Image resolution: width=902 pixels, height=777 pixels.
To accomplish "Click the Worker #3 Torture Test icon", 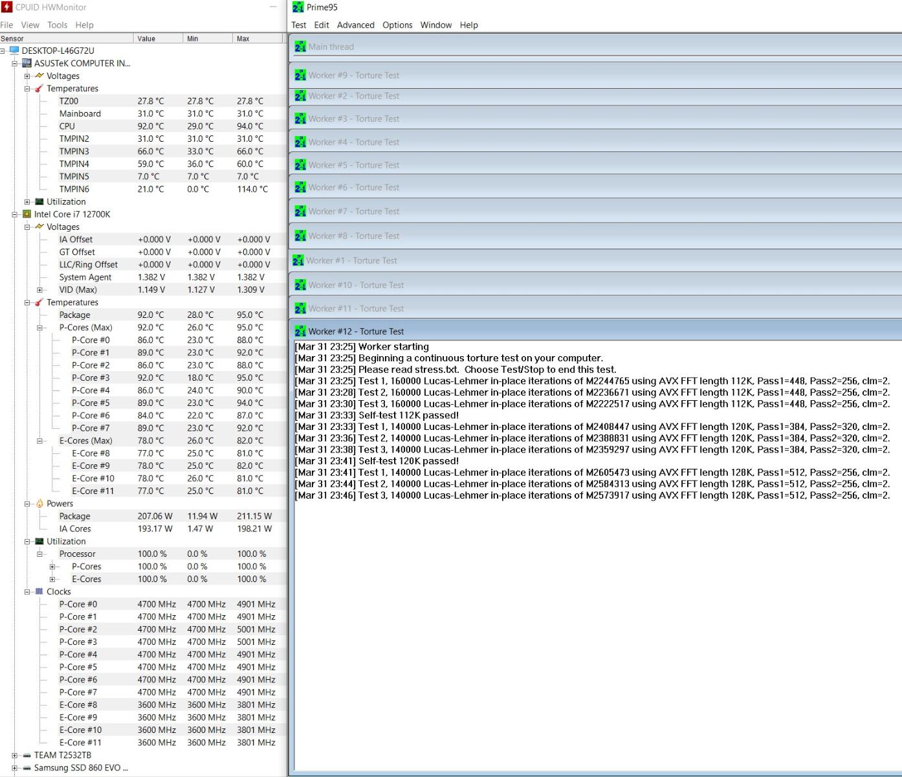I will coord(300,118).
